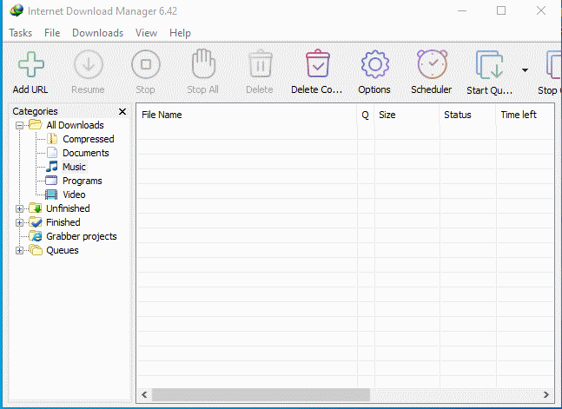Close the Categories panel
Image resolution: width=562 pixels, height=409 pixels.
(x=122, y=111)
